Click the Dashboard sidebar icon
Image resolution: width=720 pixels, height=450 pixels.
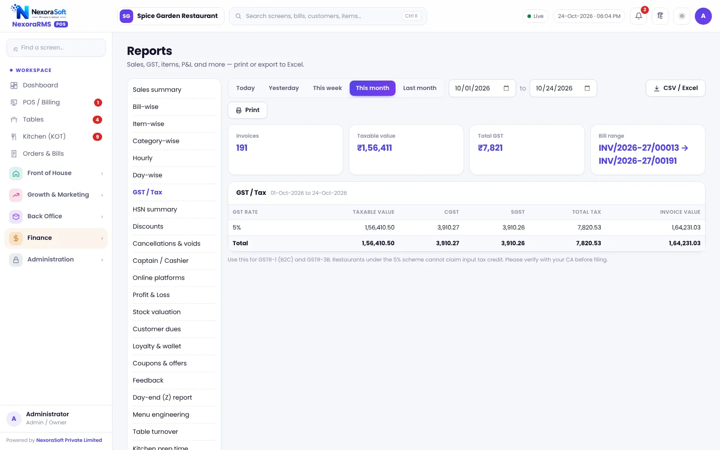click(14, 85)
